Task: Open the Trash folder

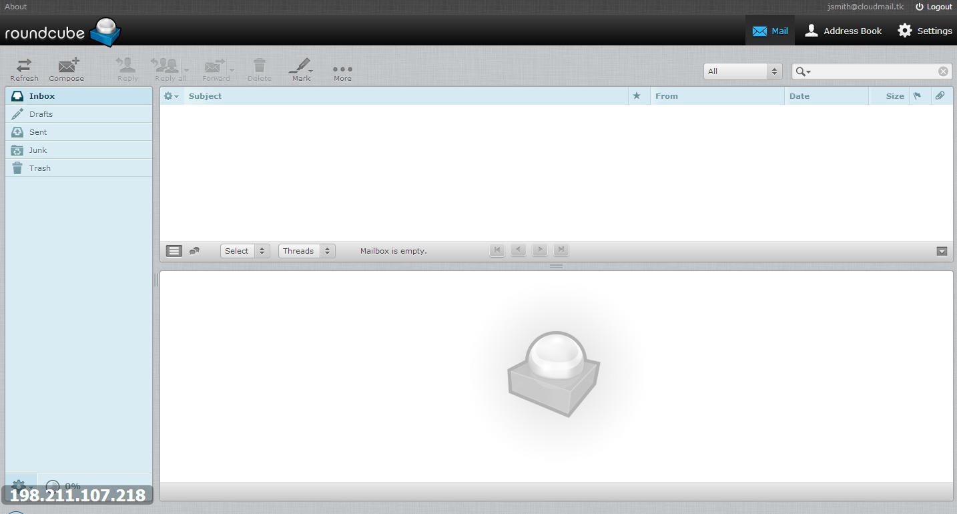Action: click(39, 168)
